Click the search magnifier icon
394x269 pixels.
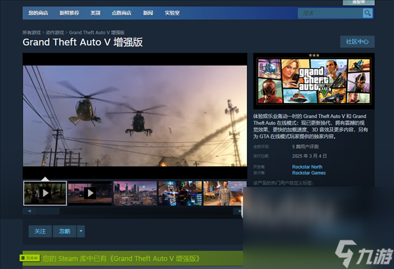[x=367, y=13]
